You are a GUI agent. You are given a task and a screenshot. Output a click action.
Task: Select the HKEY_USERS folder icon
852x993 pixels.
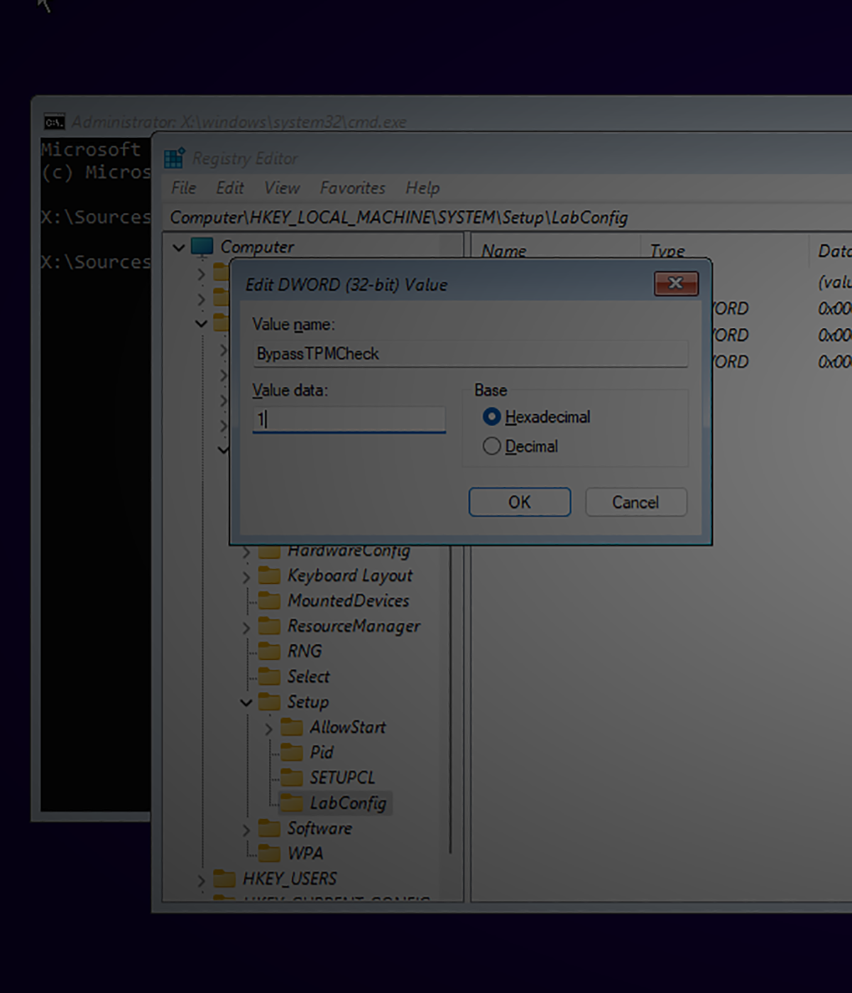click(x=224, y=879)
